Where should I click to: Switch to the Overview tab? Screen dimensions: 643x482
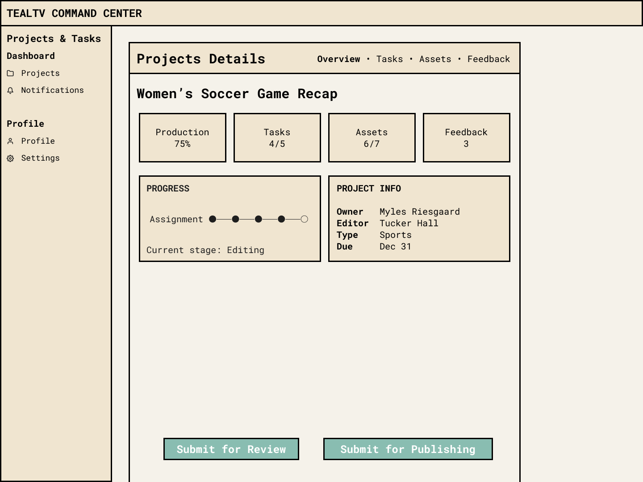(338, 59)
